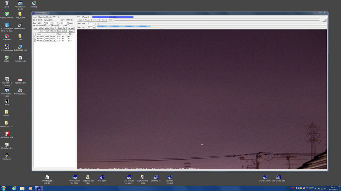Increase the Detect Size stepper value
Viewport: 341px width, 191px height.
94,23
